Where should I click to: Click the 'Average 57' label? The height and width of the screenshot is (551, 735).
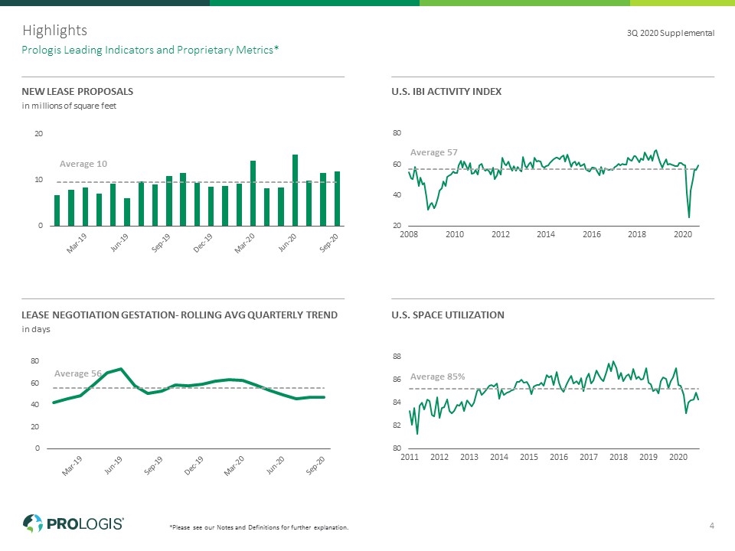[433, 152]
